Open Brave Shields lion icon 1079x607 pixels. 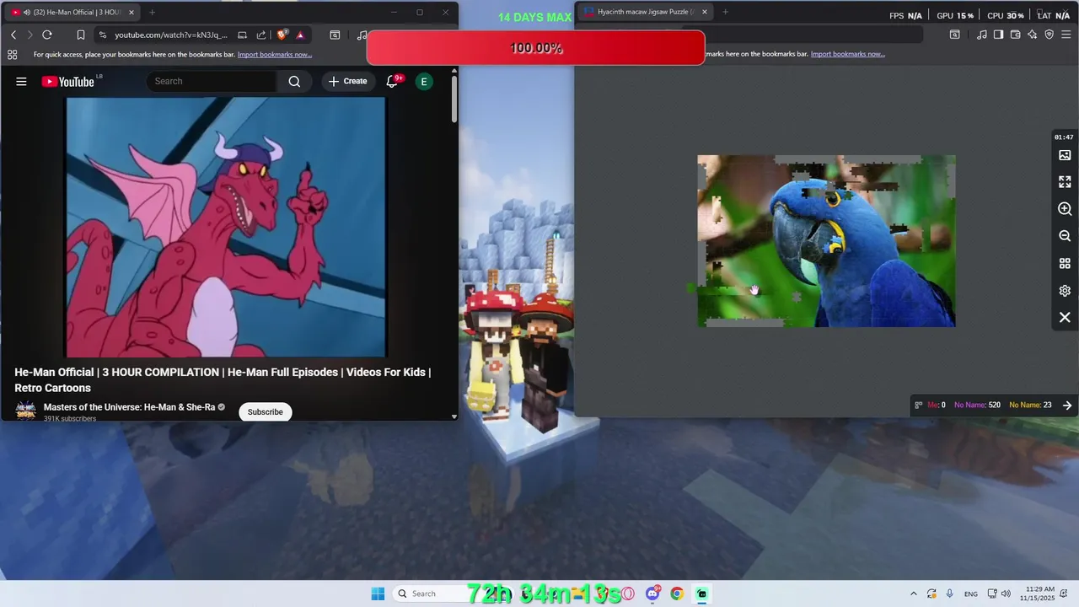282,35
